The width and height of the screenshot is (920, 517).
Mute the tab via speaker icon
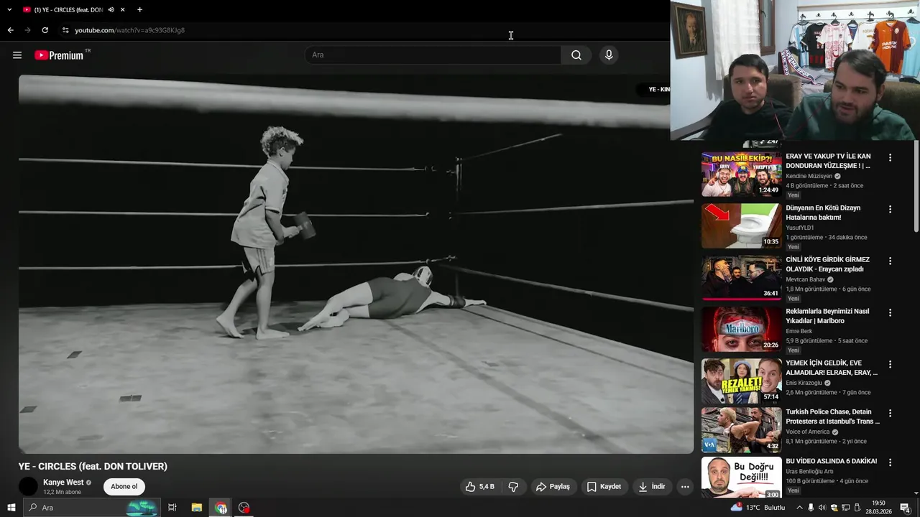pyautogui.click(x=111, y=10)
